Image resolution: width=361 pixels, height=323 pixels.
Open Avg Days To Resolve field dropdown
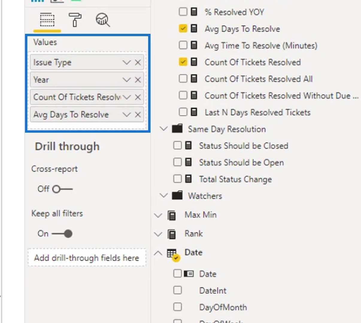coord(127,115)
